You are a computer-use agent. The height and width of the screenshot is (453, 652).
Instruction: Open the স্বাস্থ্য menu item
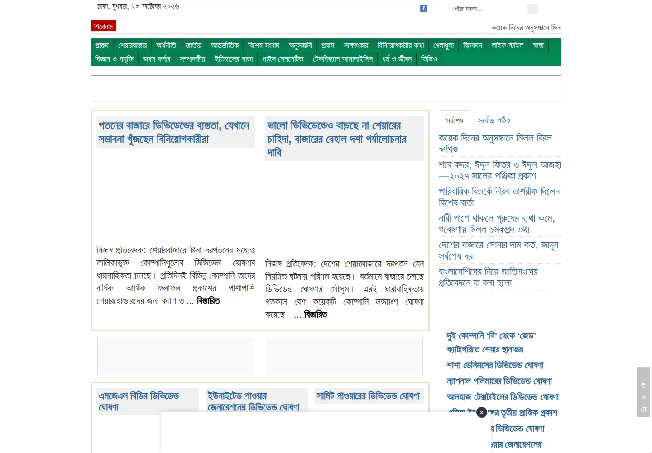538,45
